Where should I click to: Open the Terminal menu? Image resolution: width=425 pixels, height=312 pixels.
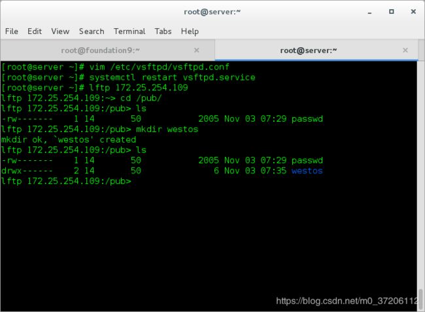[129, 31]
